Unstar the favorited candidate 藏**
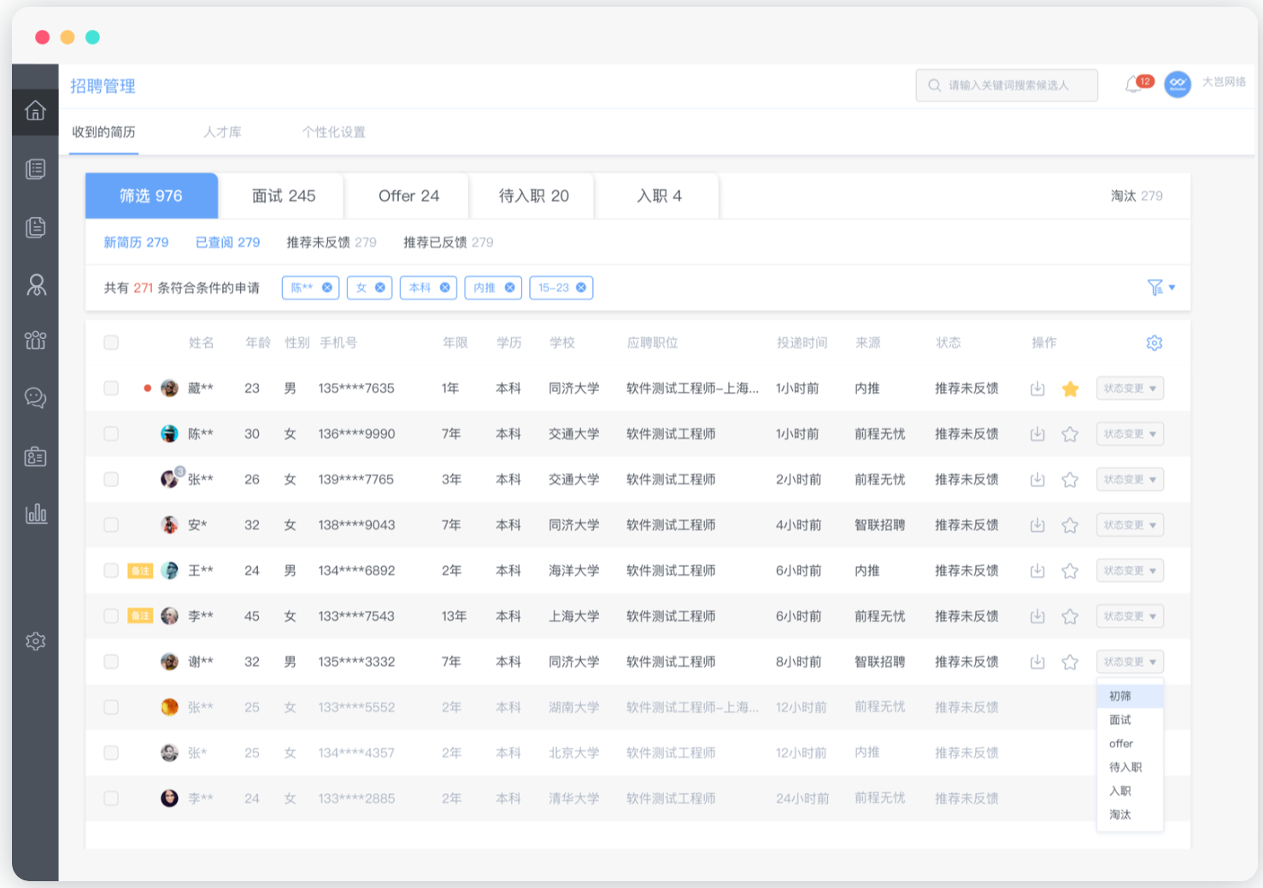Screen dimensions: 1263x888 [1070, 388]
